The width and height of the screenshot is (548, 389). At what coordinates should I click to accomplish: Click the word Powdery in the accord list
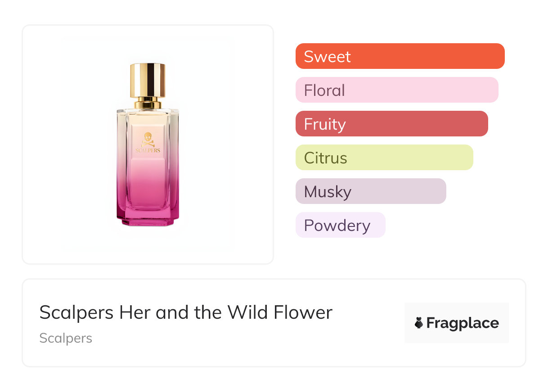pyautogui.click(x=337, y=226)
